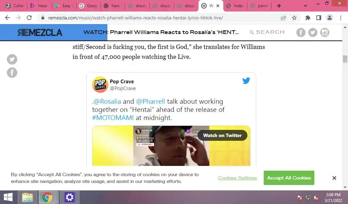
Task: Open Pop Crave profile avatar
Action: coord(100,85)
